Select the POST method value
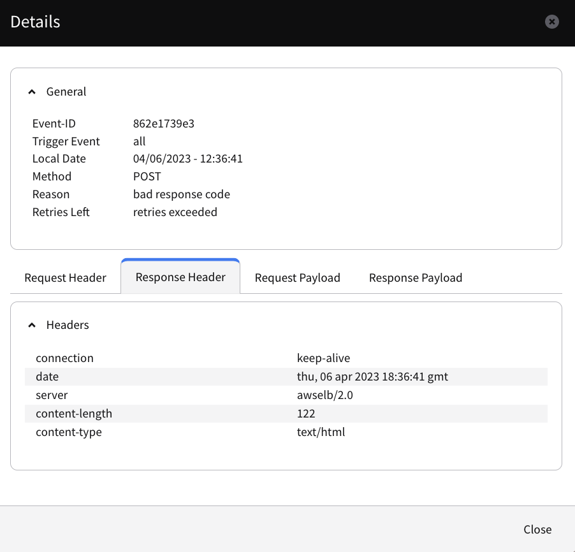575x552 pixels. tap(147, 177)
